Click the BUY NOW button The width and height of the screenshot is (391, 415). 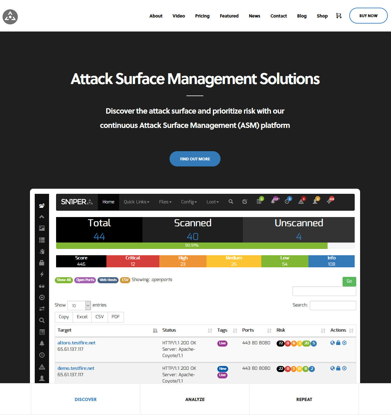point(368,16)
